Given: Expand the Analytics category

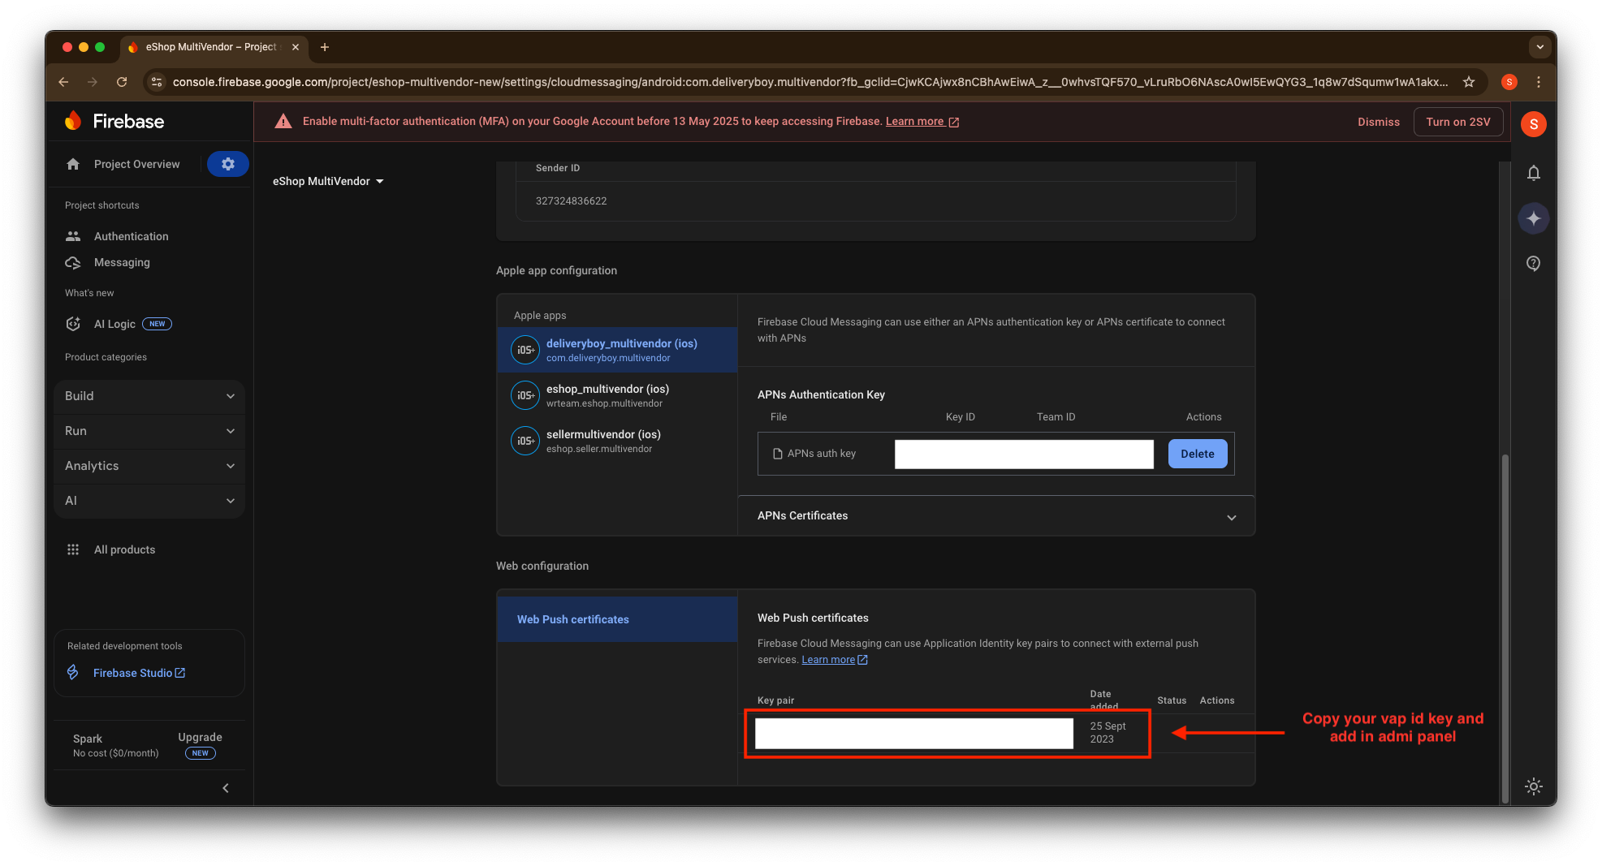Looking at the screenshot, I should [x=149, y=466].
